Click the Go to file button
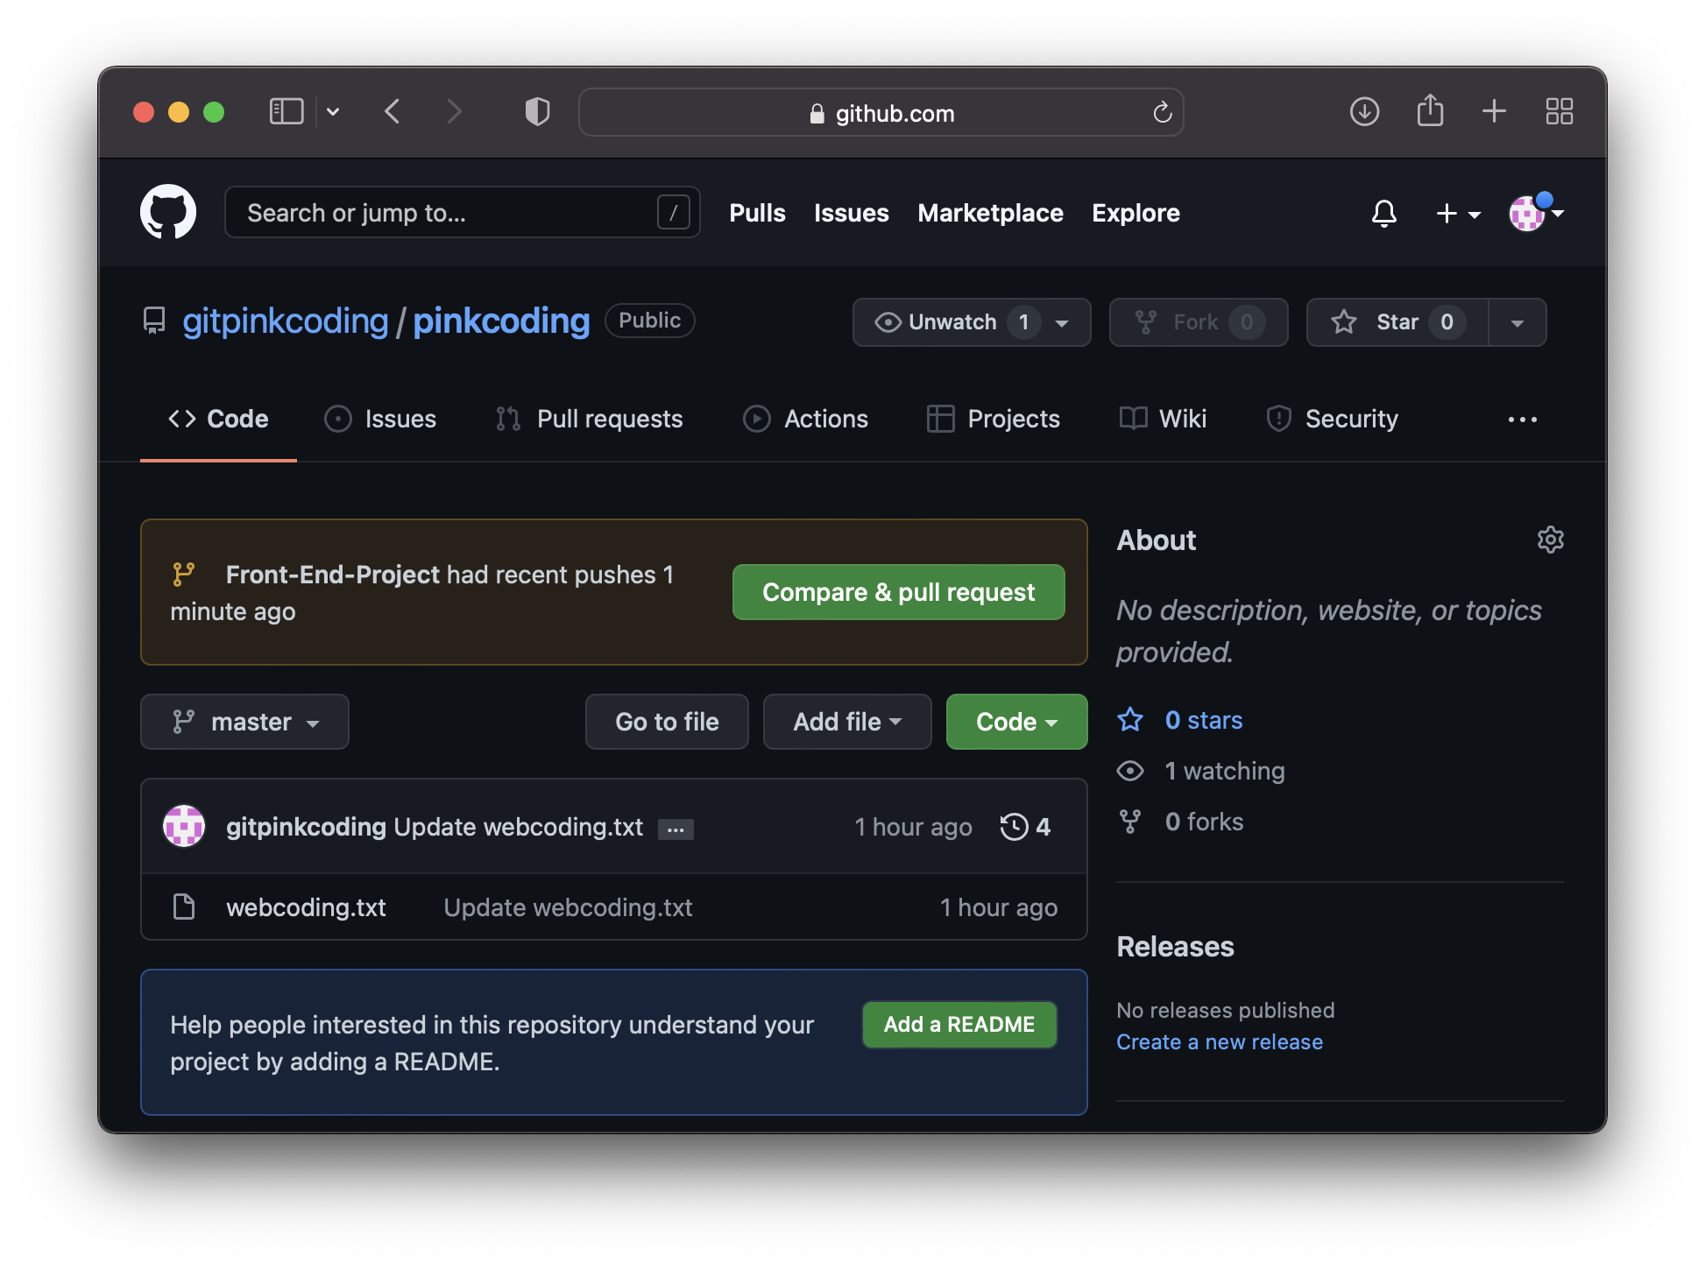Viewport: 1705px width, 1263px height. (667, 722)
